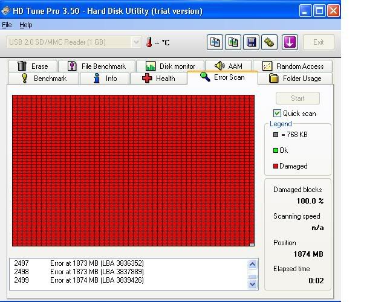
Task: Switch to the File Benchmark tab
Action: tap(97, 66)
